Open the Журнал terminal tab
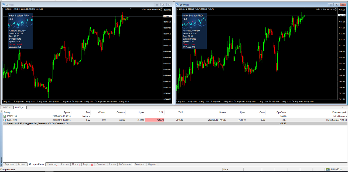The height and width of the screenshot is (172, 348). tap(152, 164)
